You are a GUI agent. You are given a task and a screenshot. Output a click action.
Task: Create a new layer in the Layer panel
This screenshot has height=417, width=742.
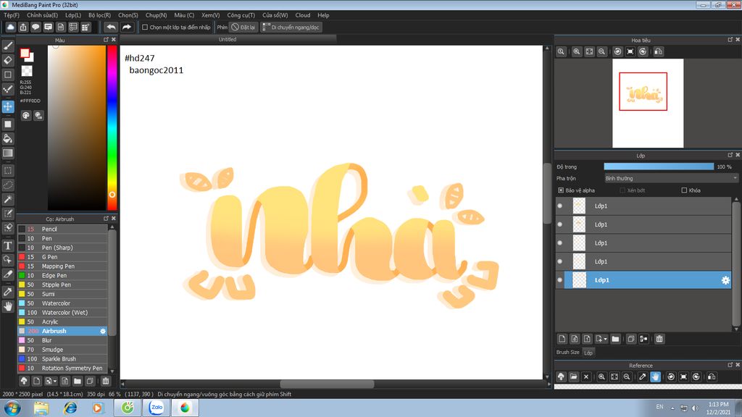click(562, 339)
